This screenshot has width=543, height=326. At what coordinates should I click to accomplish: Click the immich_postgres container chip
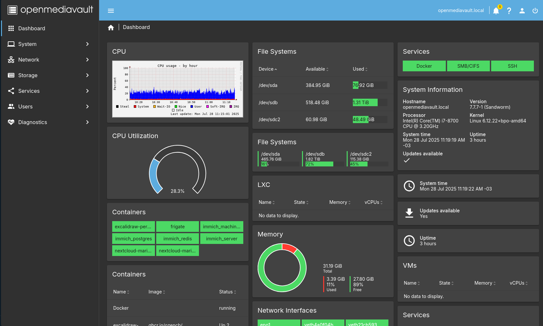coord(133,238)
